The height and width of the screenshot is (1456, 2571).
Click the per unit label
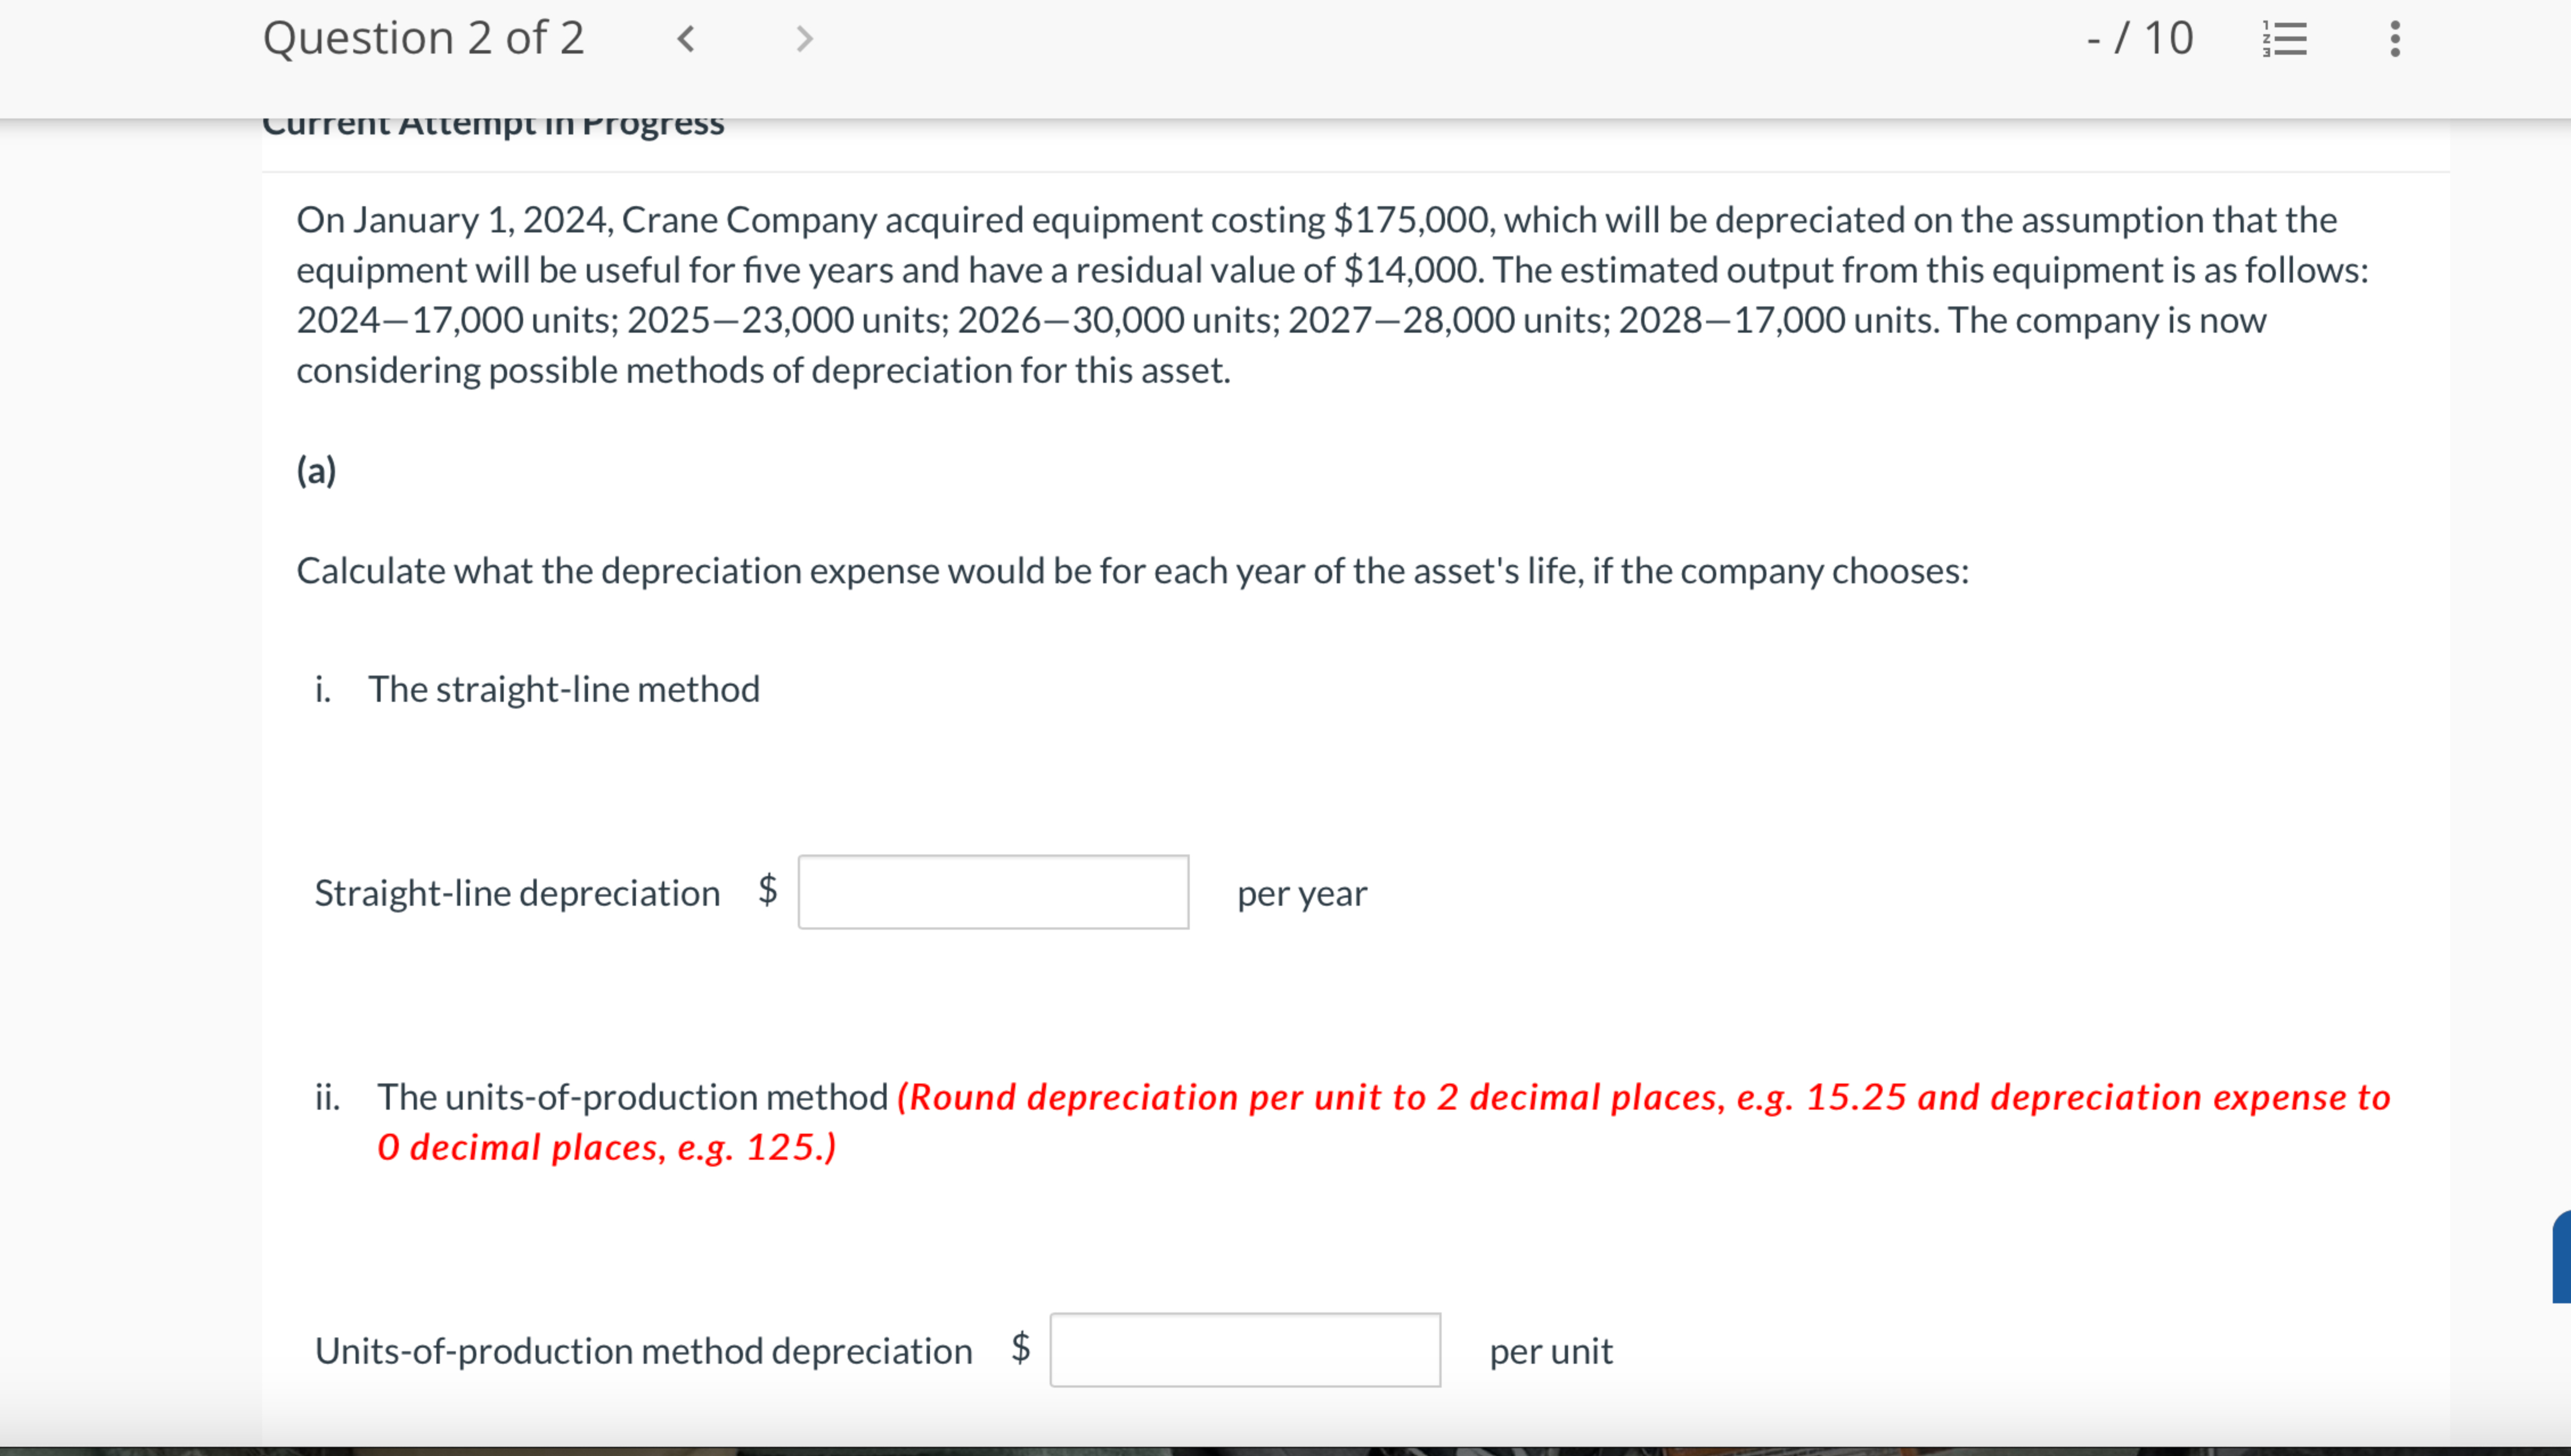coord(1549,1350)
